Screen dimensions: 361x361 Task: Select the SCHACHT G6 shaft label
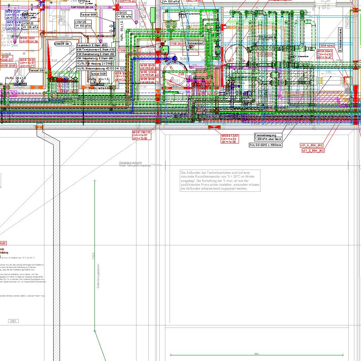[62, 44]
